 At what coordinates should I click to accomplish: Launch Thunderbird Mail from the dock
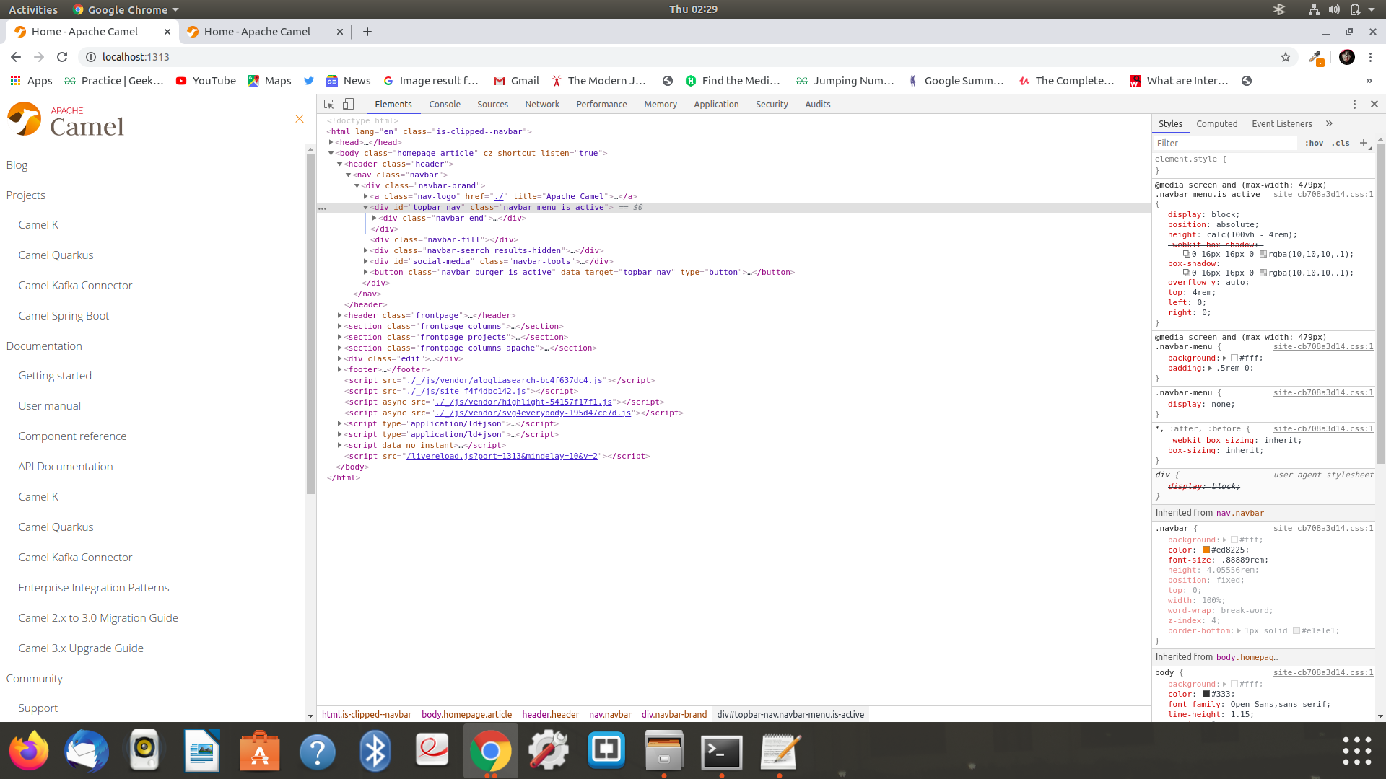pyautogui.click(x=87, y=751)
